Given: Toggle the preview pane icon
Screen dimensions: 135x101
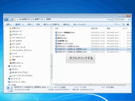Looking at the screenshot, I should (123, 24).
